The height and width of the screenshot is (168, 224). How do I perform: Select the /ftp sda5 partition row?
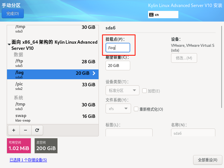53,63
